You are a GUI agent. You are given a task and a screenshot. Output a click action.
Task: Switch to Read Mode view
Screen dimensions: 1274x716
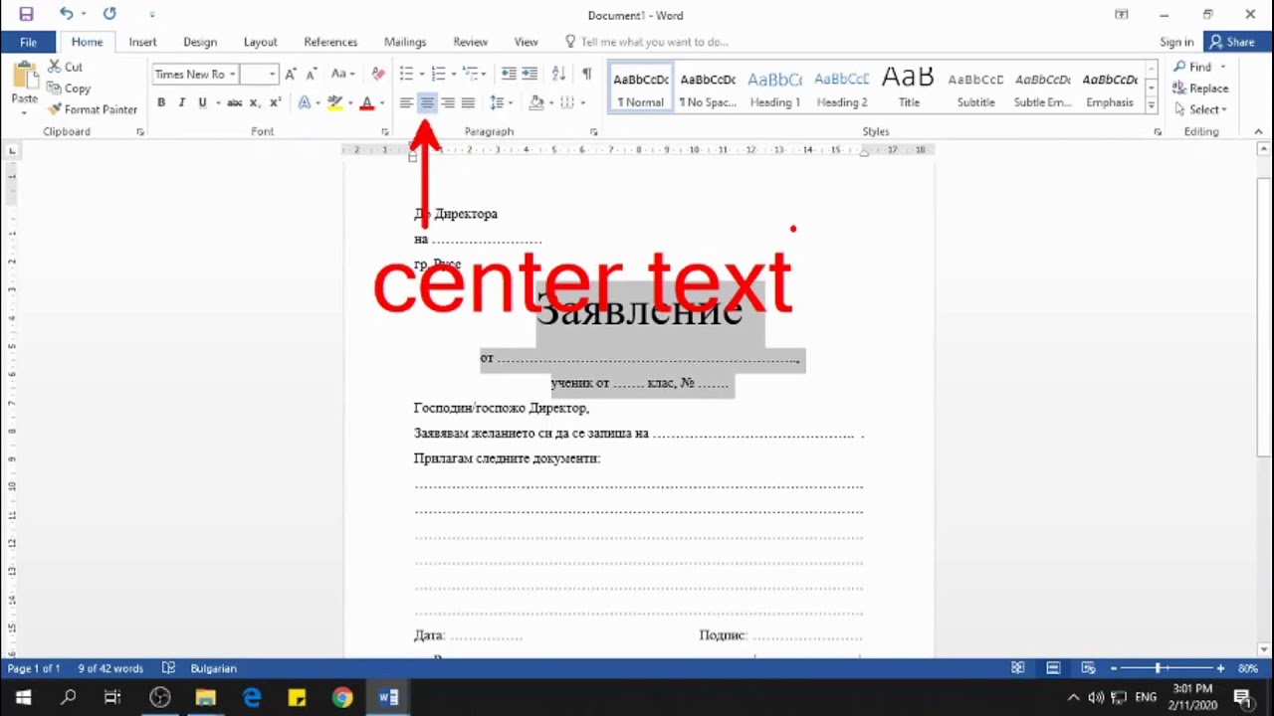[1017, 668]
